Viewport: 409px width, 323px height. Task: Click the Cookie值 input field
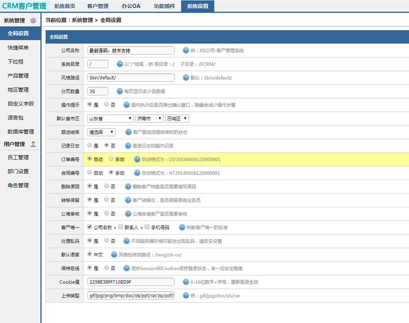[x=131, y=282]
